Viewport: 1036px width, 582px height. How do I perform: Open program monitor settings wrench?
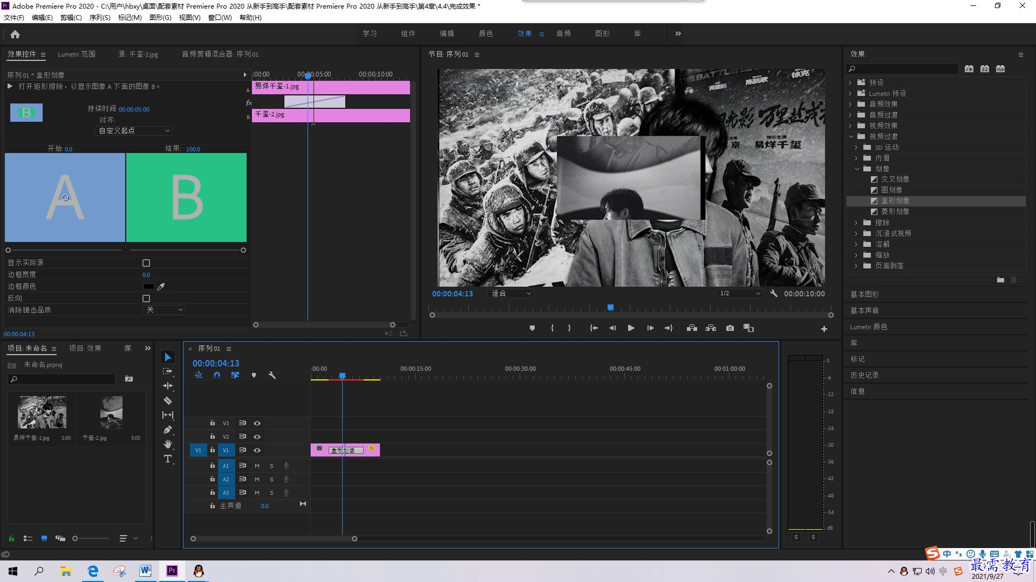point(774,294)
